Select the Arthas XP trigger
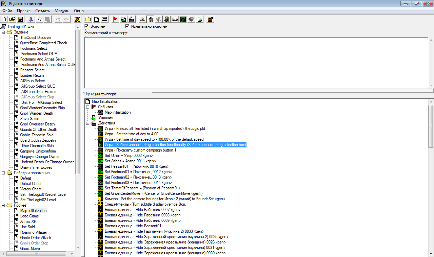Screen dimensions: 434x257 click(x=28, y=221)
